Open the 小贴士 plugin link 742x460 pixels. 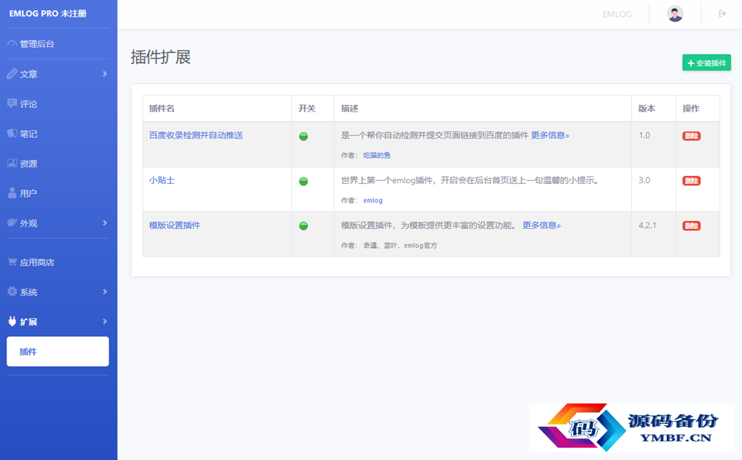point(162,180)
